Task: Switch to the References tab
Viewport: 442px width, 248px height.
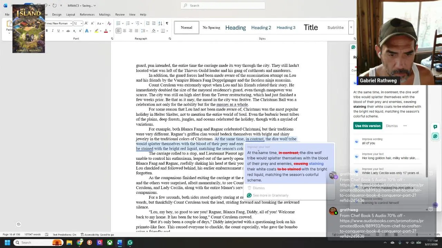Action: (87, 14)
